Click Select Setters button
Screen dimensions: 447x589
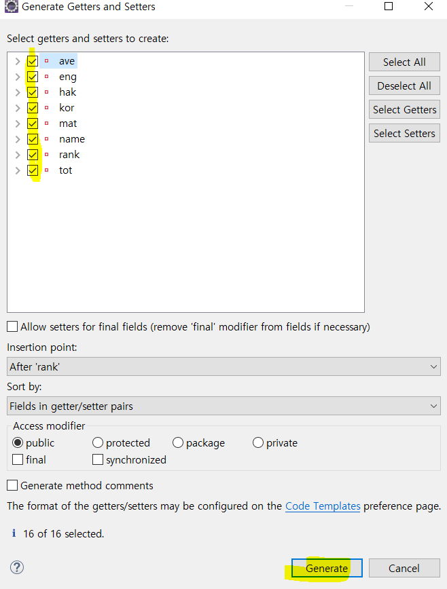click(x=404, y=134)
